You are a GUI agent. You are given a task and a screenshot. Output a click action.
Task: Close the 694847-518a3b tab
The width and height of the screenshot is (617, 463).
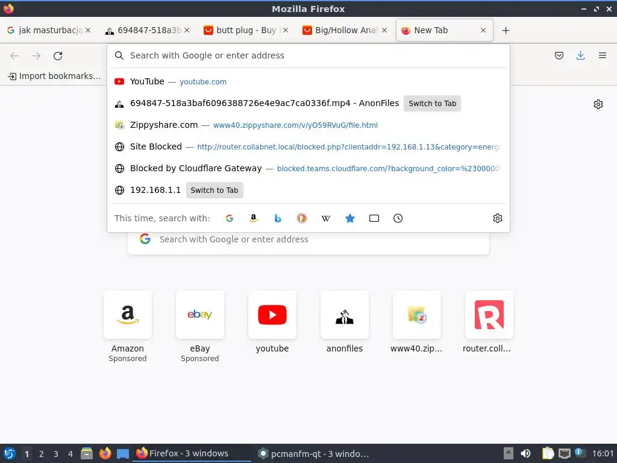pos(187,30)
